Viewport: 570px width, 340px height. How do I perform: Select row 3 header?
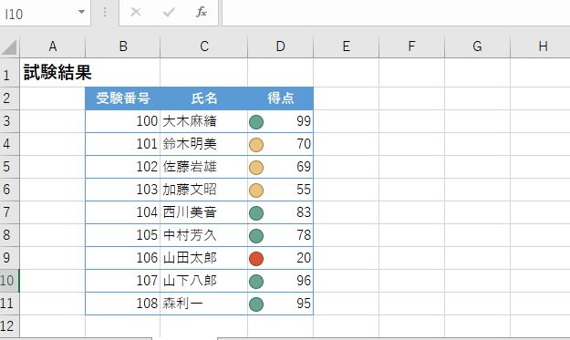pyautogui.click(x=9, y=121)
